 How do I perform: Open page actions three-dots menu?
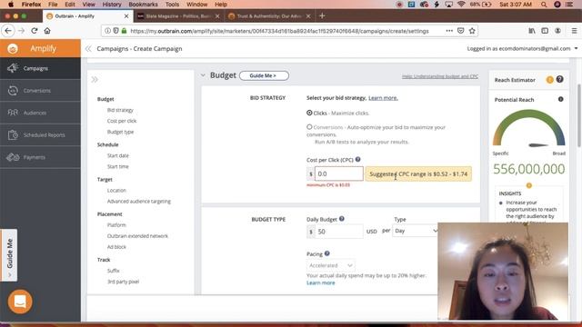(449, 31)
